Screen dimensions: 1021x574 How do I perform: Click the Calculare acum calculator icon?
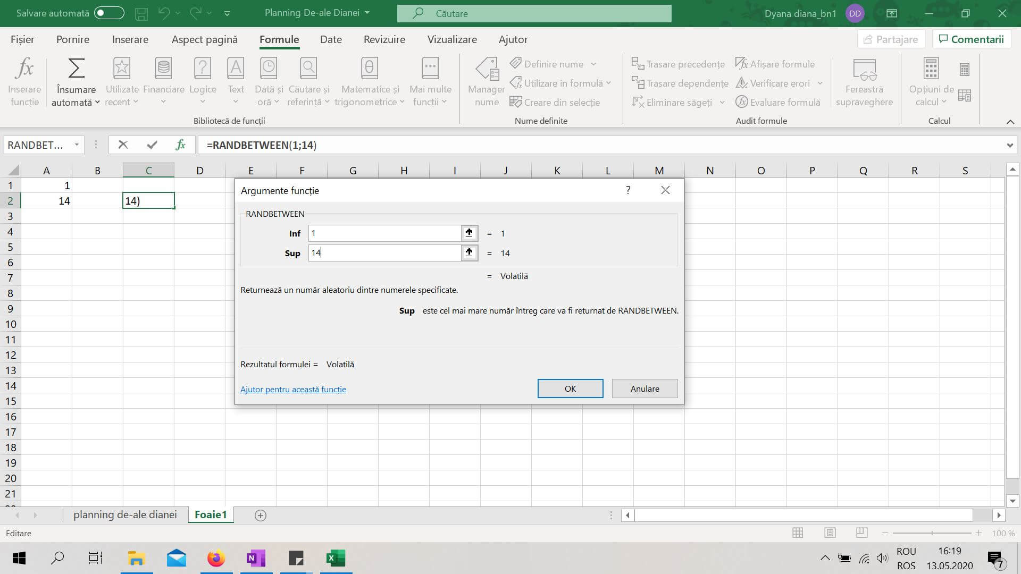click(965, 69)
